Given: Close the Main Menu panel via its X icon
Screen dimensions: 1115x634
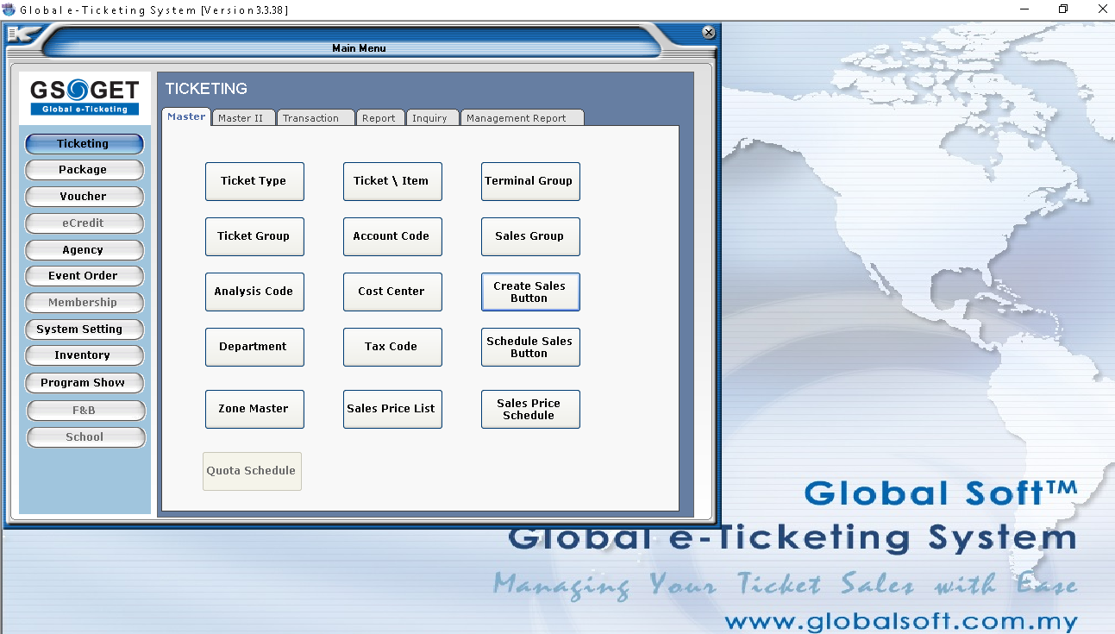Looking at the screenshot, I should click(x=708, y=32).
